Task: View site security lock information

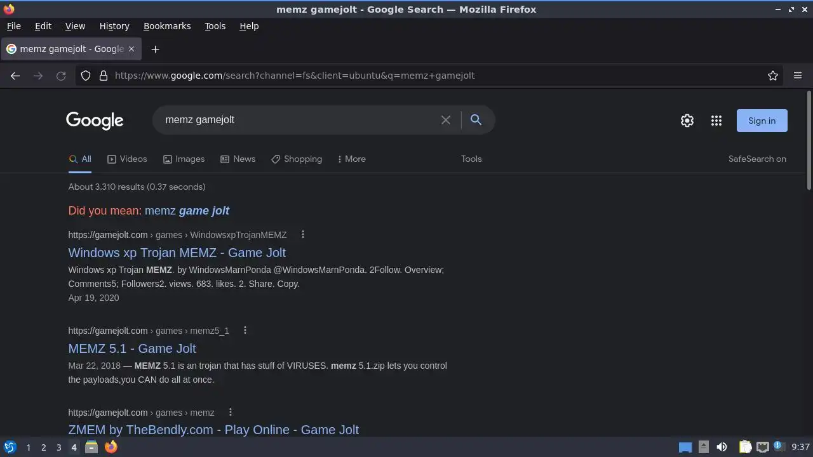Action: pos(104,76)
